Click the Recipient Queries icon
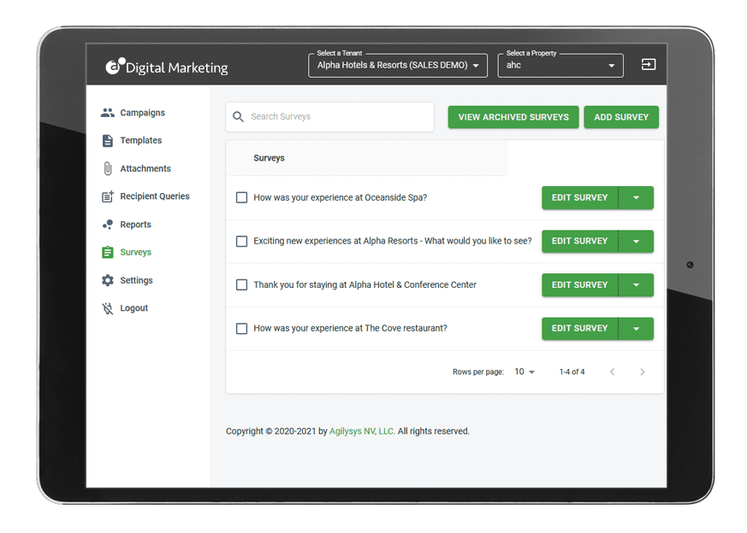 click(107, 196)
